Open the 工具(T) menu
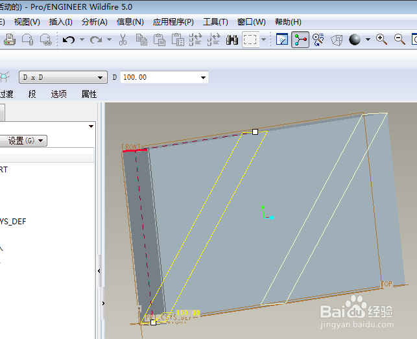 pos(215,22)
